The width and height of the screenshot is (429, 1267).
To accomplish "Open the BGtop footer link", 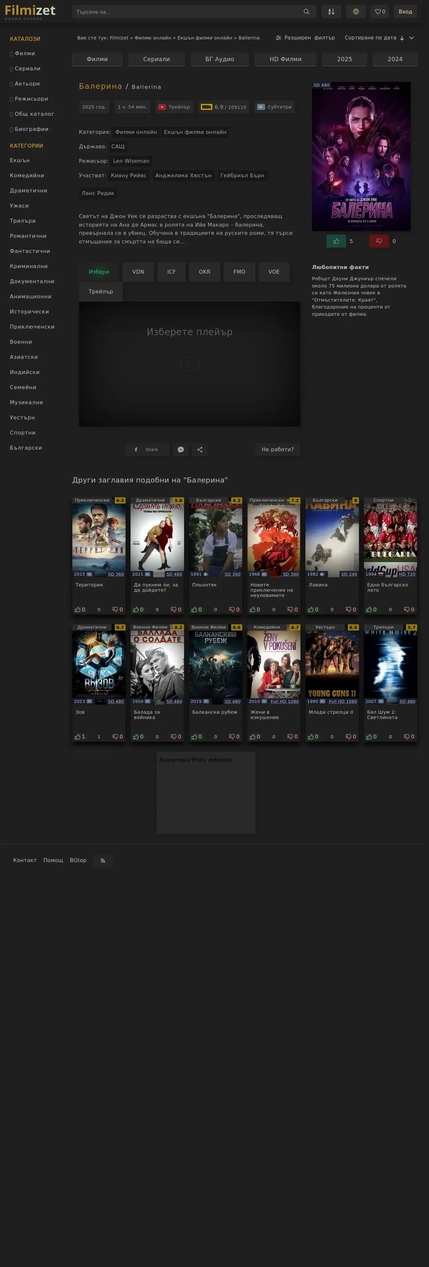I will coord(78,861).
